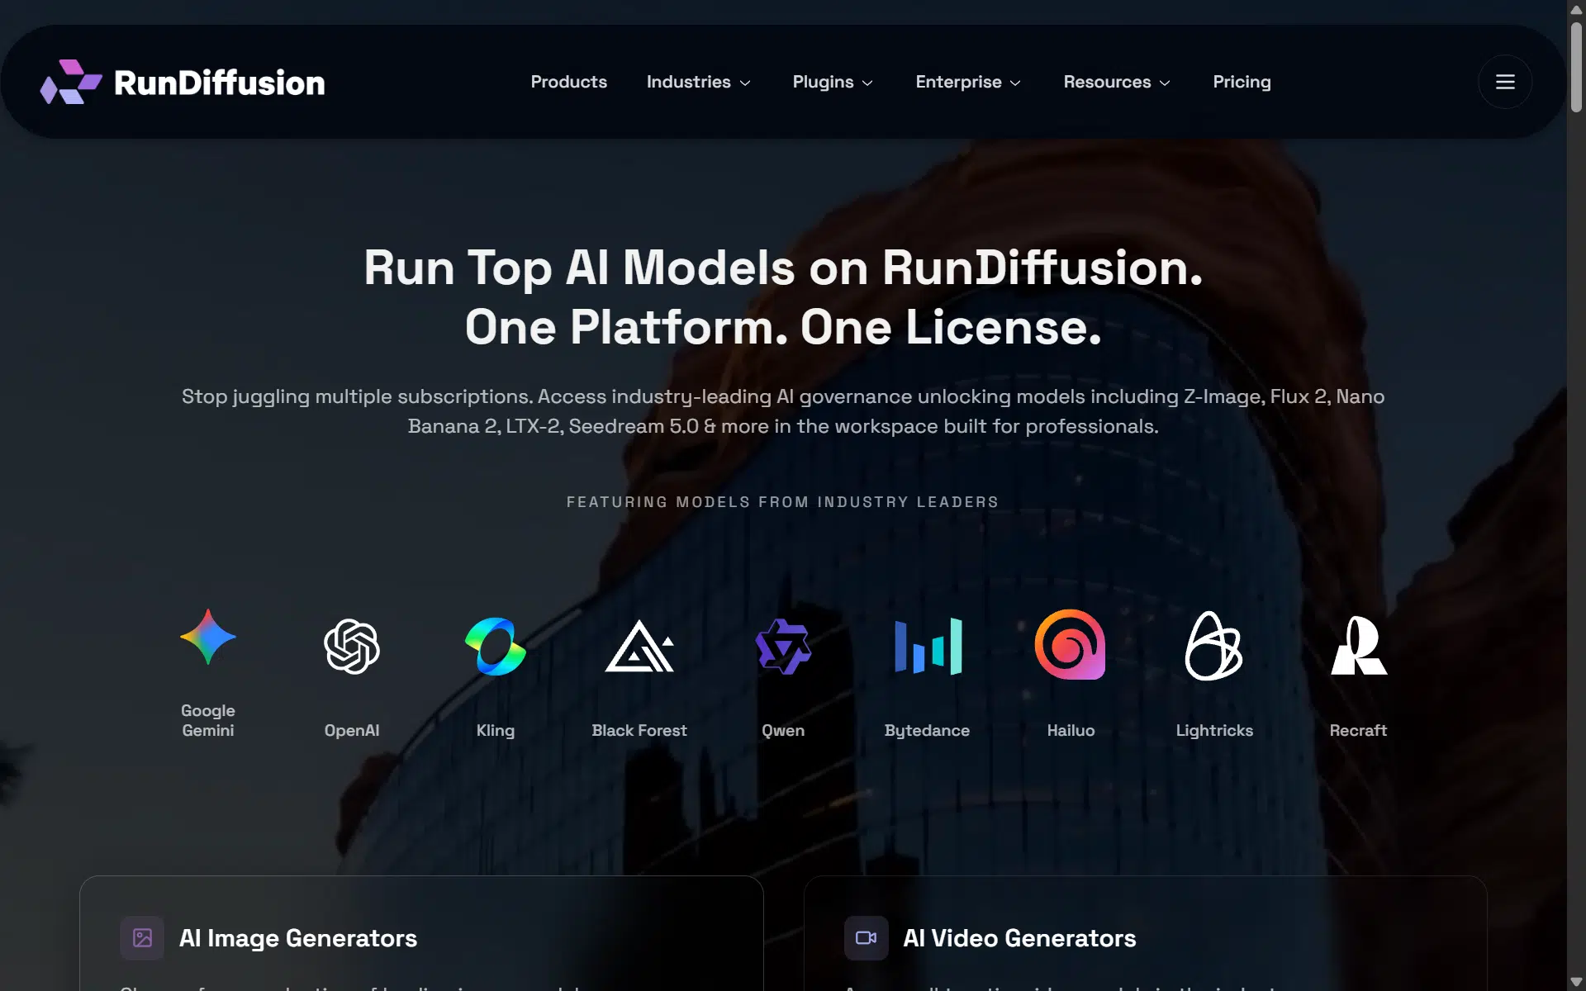Click the Kling label

(x=496, y=731)
